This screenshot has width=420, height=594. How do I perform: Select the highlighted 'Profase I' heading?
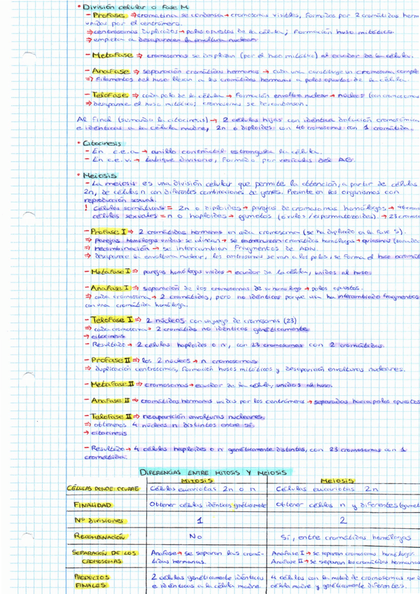[x=109, y=231]
